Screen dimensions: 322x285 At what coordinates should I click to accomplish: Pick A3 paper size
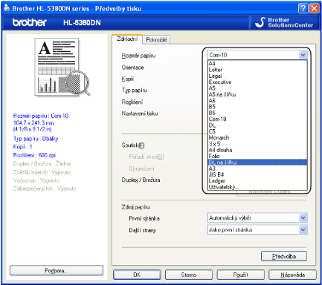tap(257, 168)
